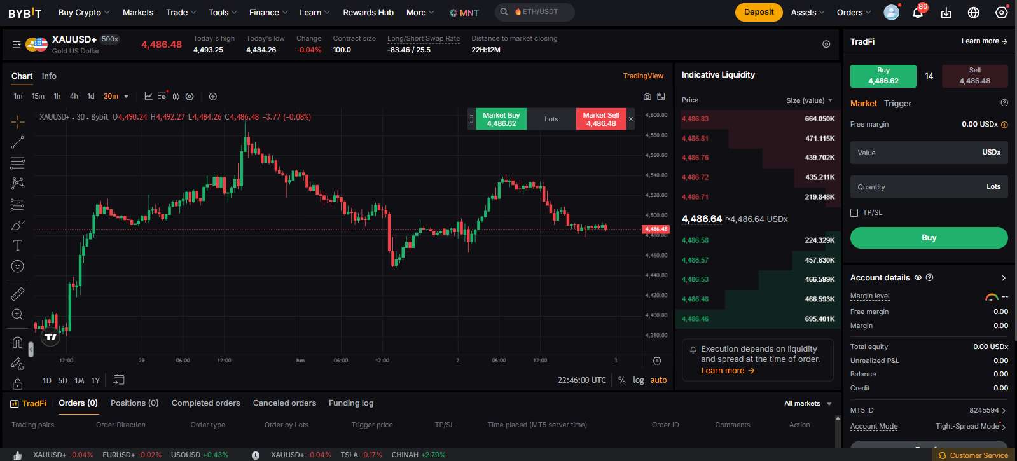Toggle account details visibility eye
Image resolution: width=1017 pixels, height=461 pixels.
(x=918, y=277)
